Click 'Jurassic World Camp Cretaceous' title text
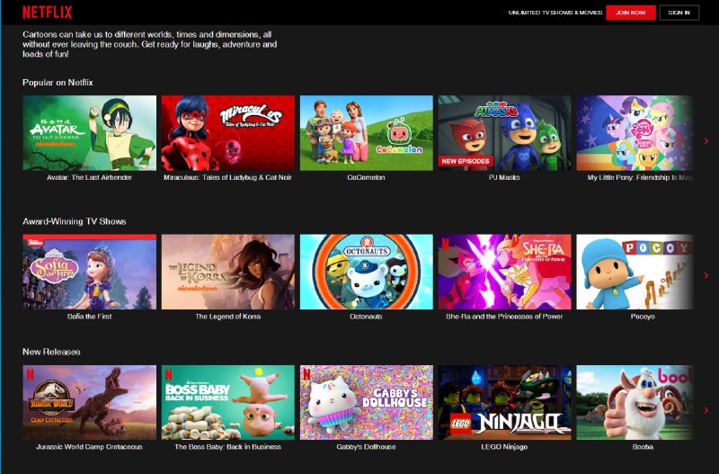 click(x=89, y=446)
